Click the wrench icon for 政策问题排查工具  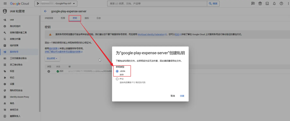click(5, 32)
